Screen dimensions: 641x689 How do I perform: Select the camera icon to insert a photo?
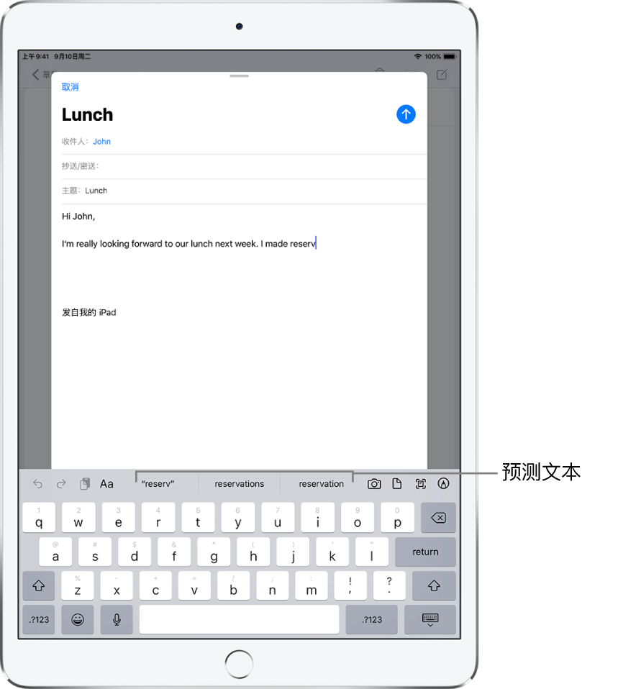(374, 483)
